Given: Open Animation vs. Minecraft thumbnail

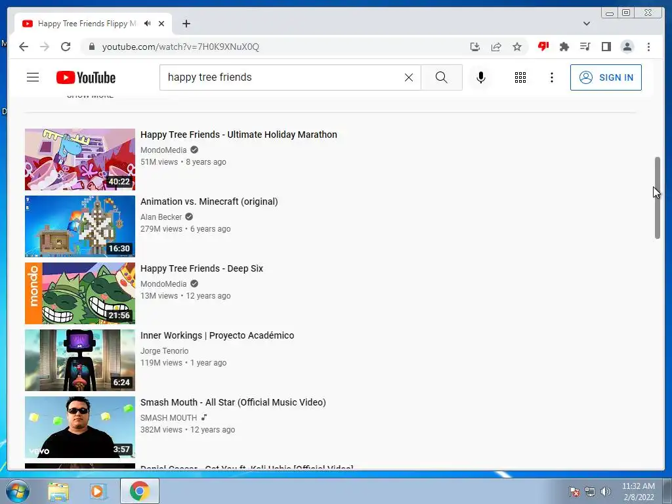Looking at the screenshot, I should point(79,226).
